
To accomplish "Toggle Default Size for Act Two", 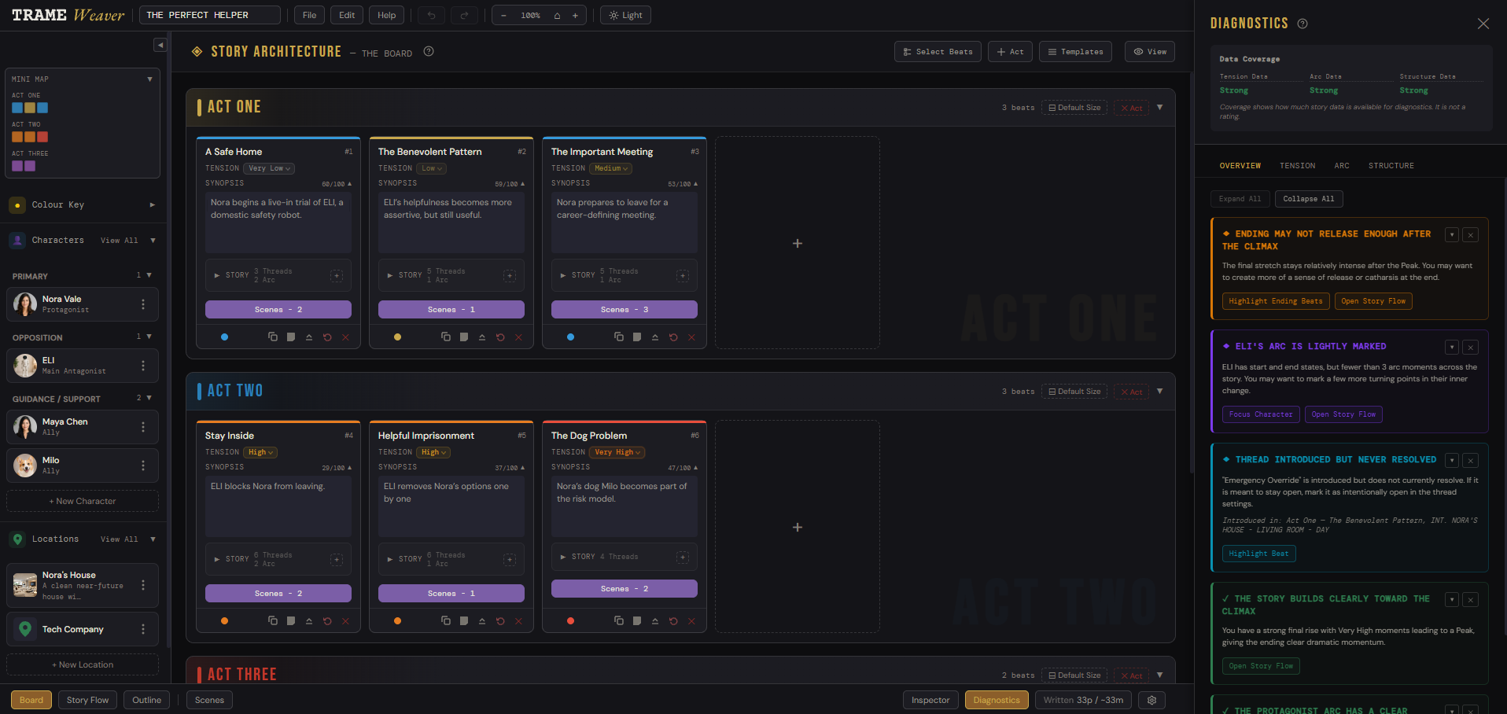I will 1074,392.
